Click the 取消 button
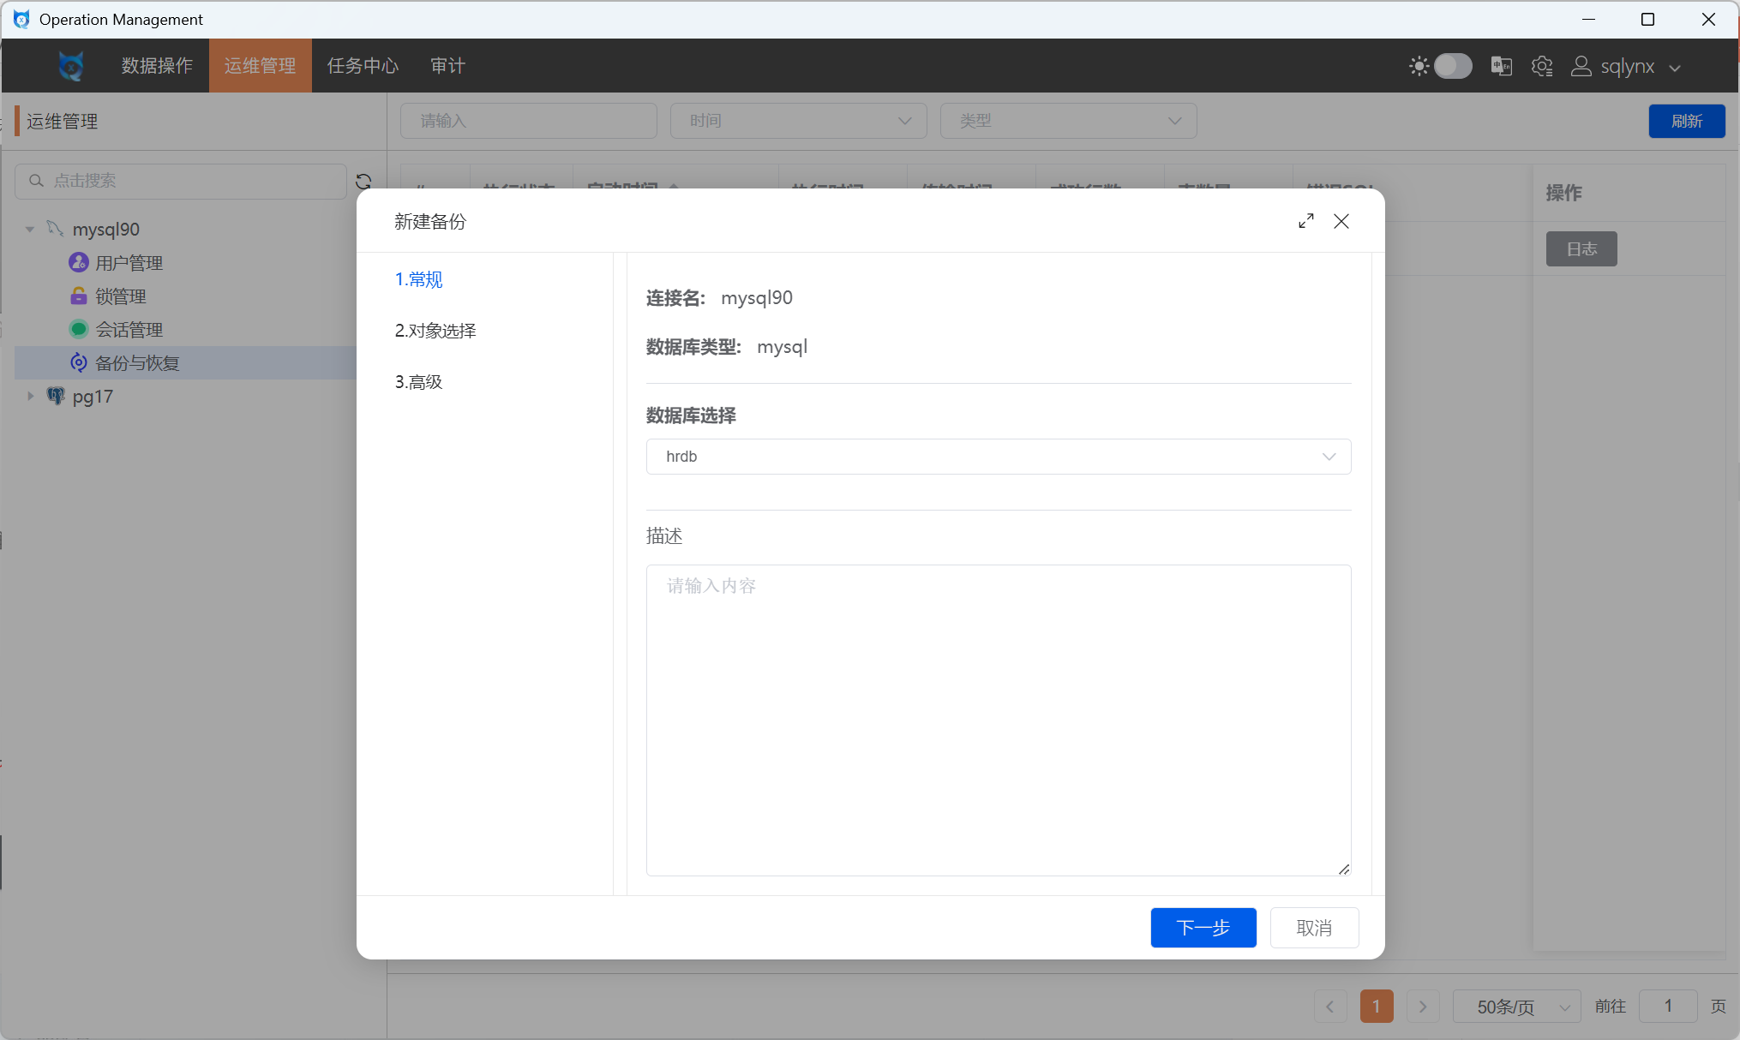Viewport: 1740px width, 1040px height. coord(1314,928)
